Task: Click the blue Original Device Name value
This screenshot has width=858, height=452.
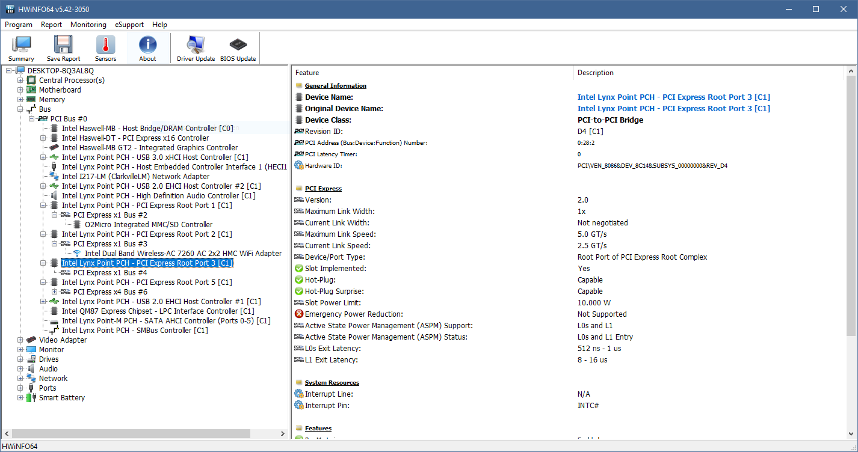Action: coord(674,109)
